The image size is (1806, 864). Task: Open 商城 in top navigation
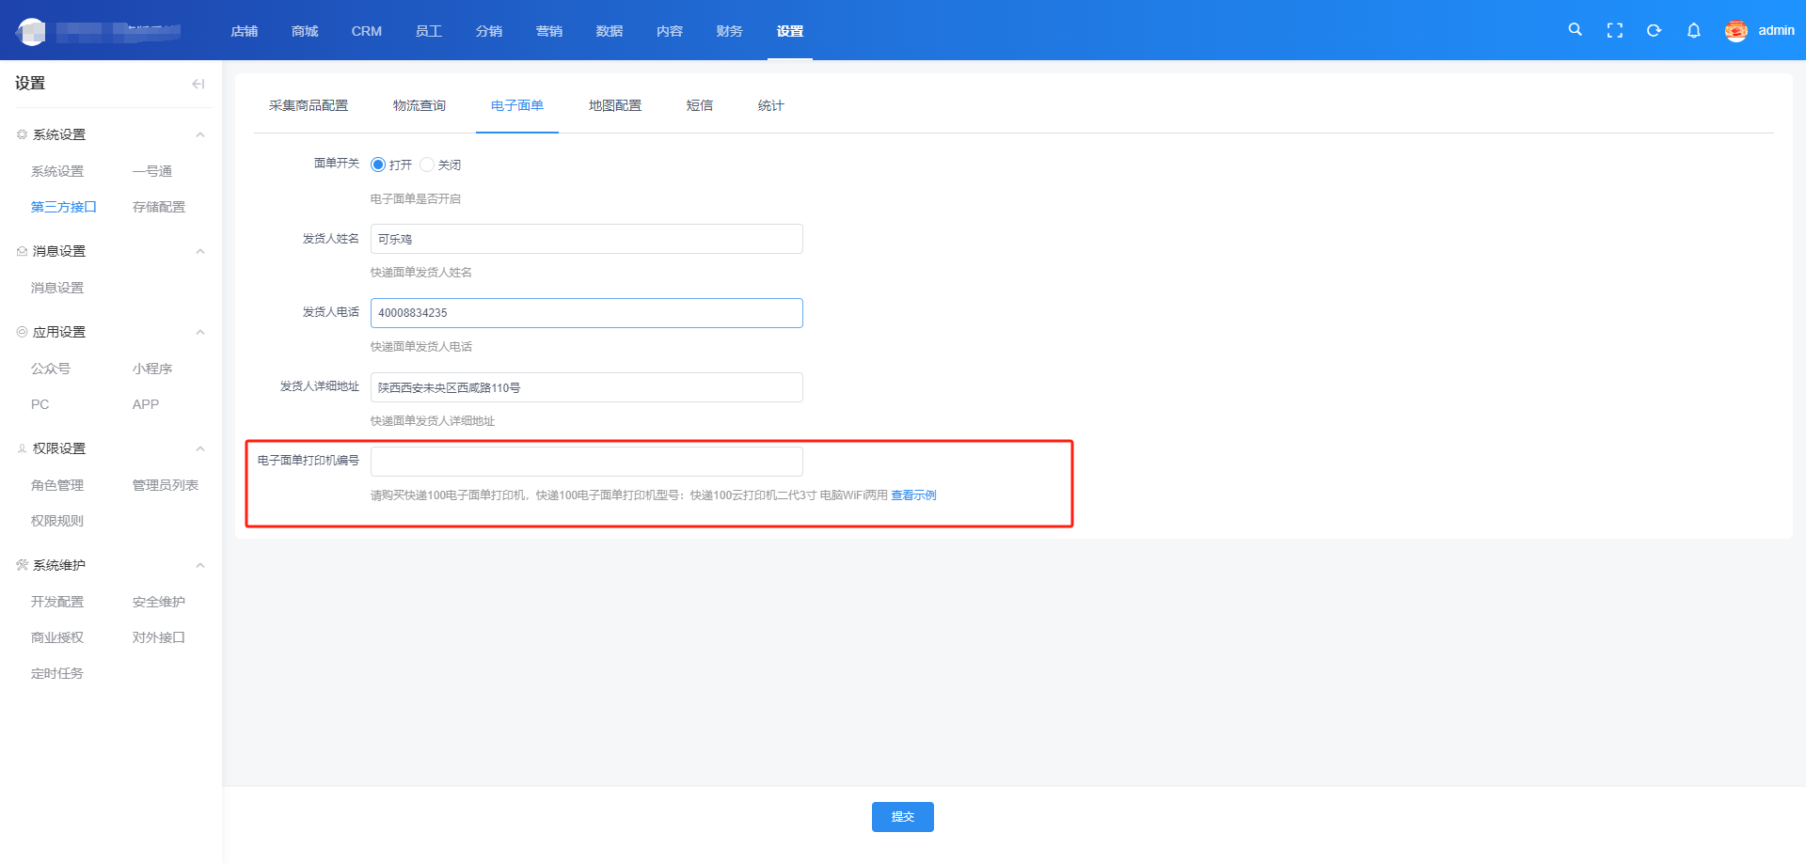305,31
